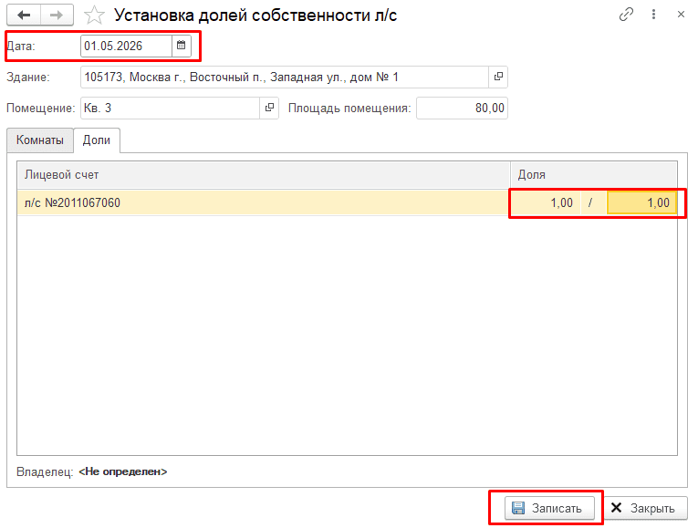This screenshot has height=528, width=698.
Task: Open the three-dot more options menu
Action: pos(653,15)
